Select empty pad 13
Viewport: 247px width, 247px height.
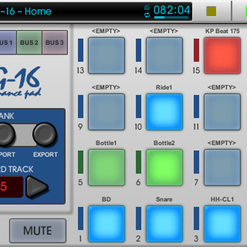tap(107, 55)
